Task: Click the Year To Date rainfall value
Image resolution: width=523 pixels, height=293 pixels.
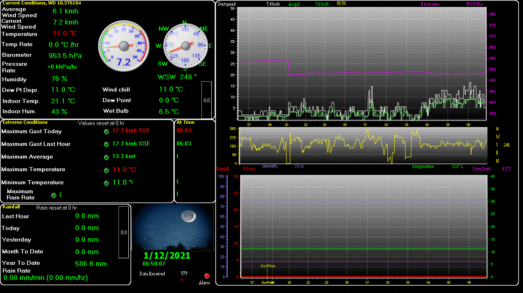Action: (x=91, y=264)
